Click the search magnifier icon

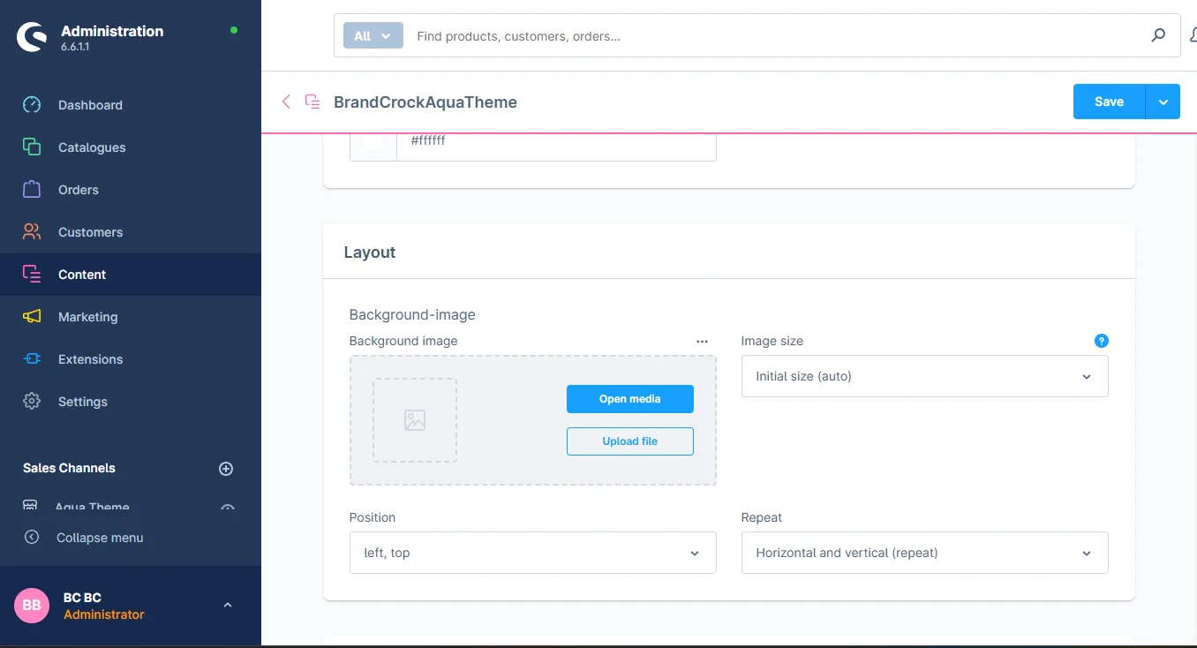[1158, 36]
